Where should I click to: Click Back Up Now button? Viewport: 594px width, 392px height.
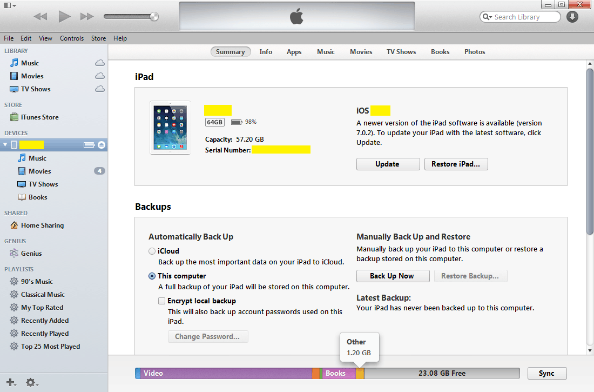[x=393, y=276]
